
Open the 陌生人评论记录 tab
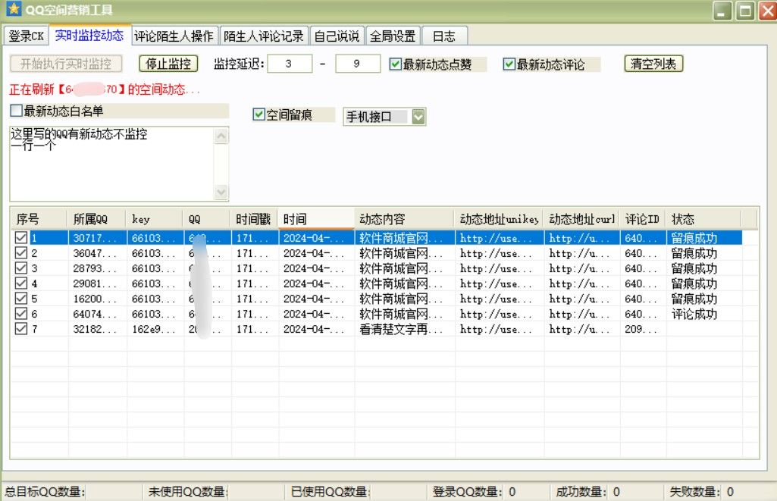pos(264,36)
